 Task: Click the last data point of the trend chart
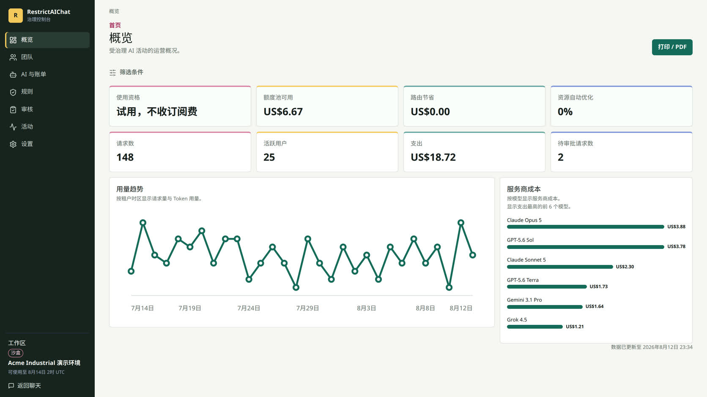tap(473, 255)
